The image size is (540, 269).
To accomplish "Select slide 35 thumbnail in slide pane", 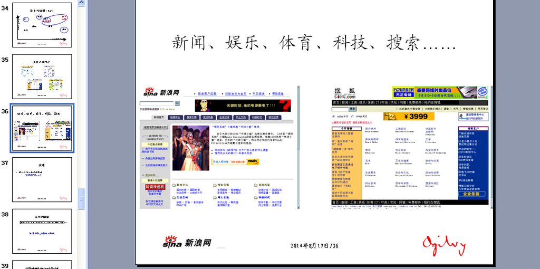I will click(x=42, y=76).
